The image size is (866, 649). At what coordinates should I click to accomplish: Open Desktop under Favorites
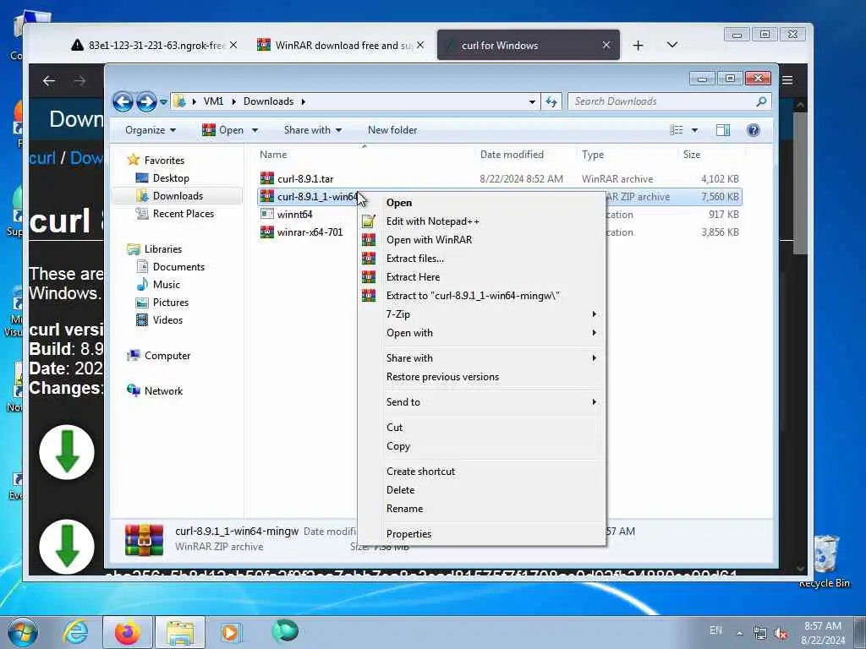(x=171, y=178)
